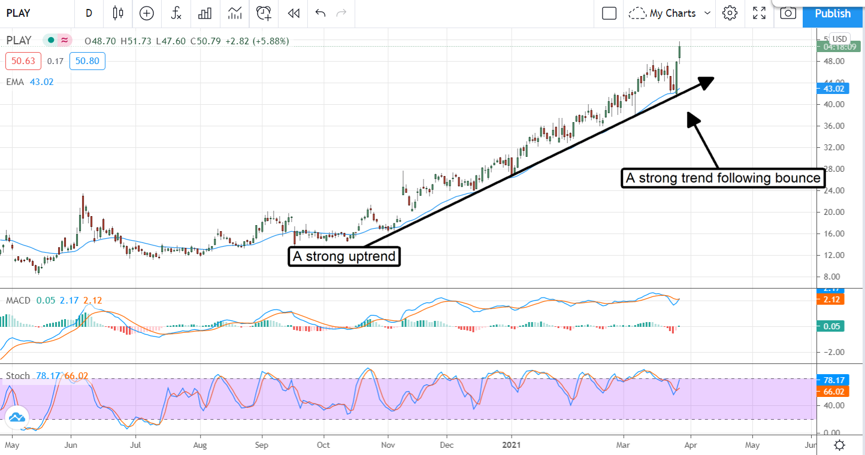Undo the last chart action
The image size is (865, 455).
coord(320,13)
